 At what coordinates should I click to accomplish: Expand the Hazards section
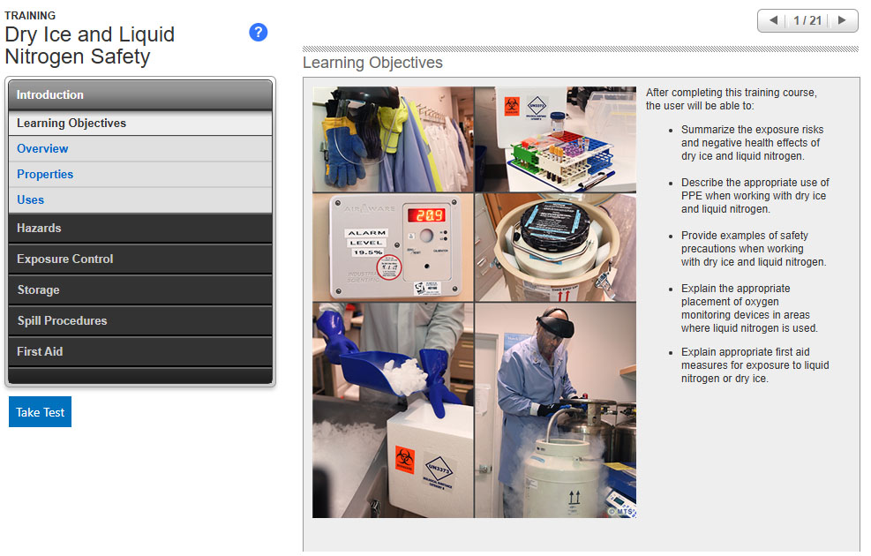tap(140, 228)
